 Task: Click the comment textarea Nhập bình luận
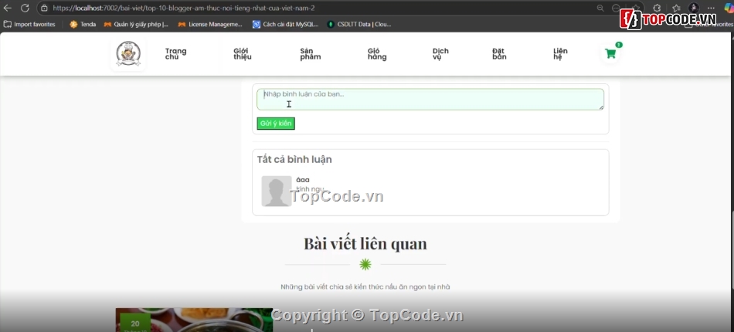tap(430, 100)
